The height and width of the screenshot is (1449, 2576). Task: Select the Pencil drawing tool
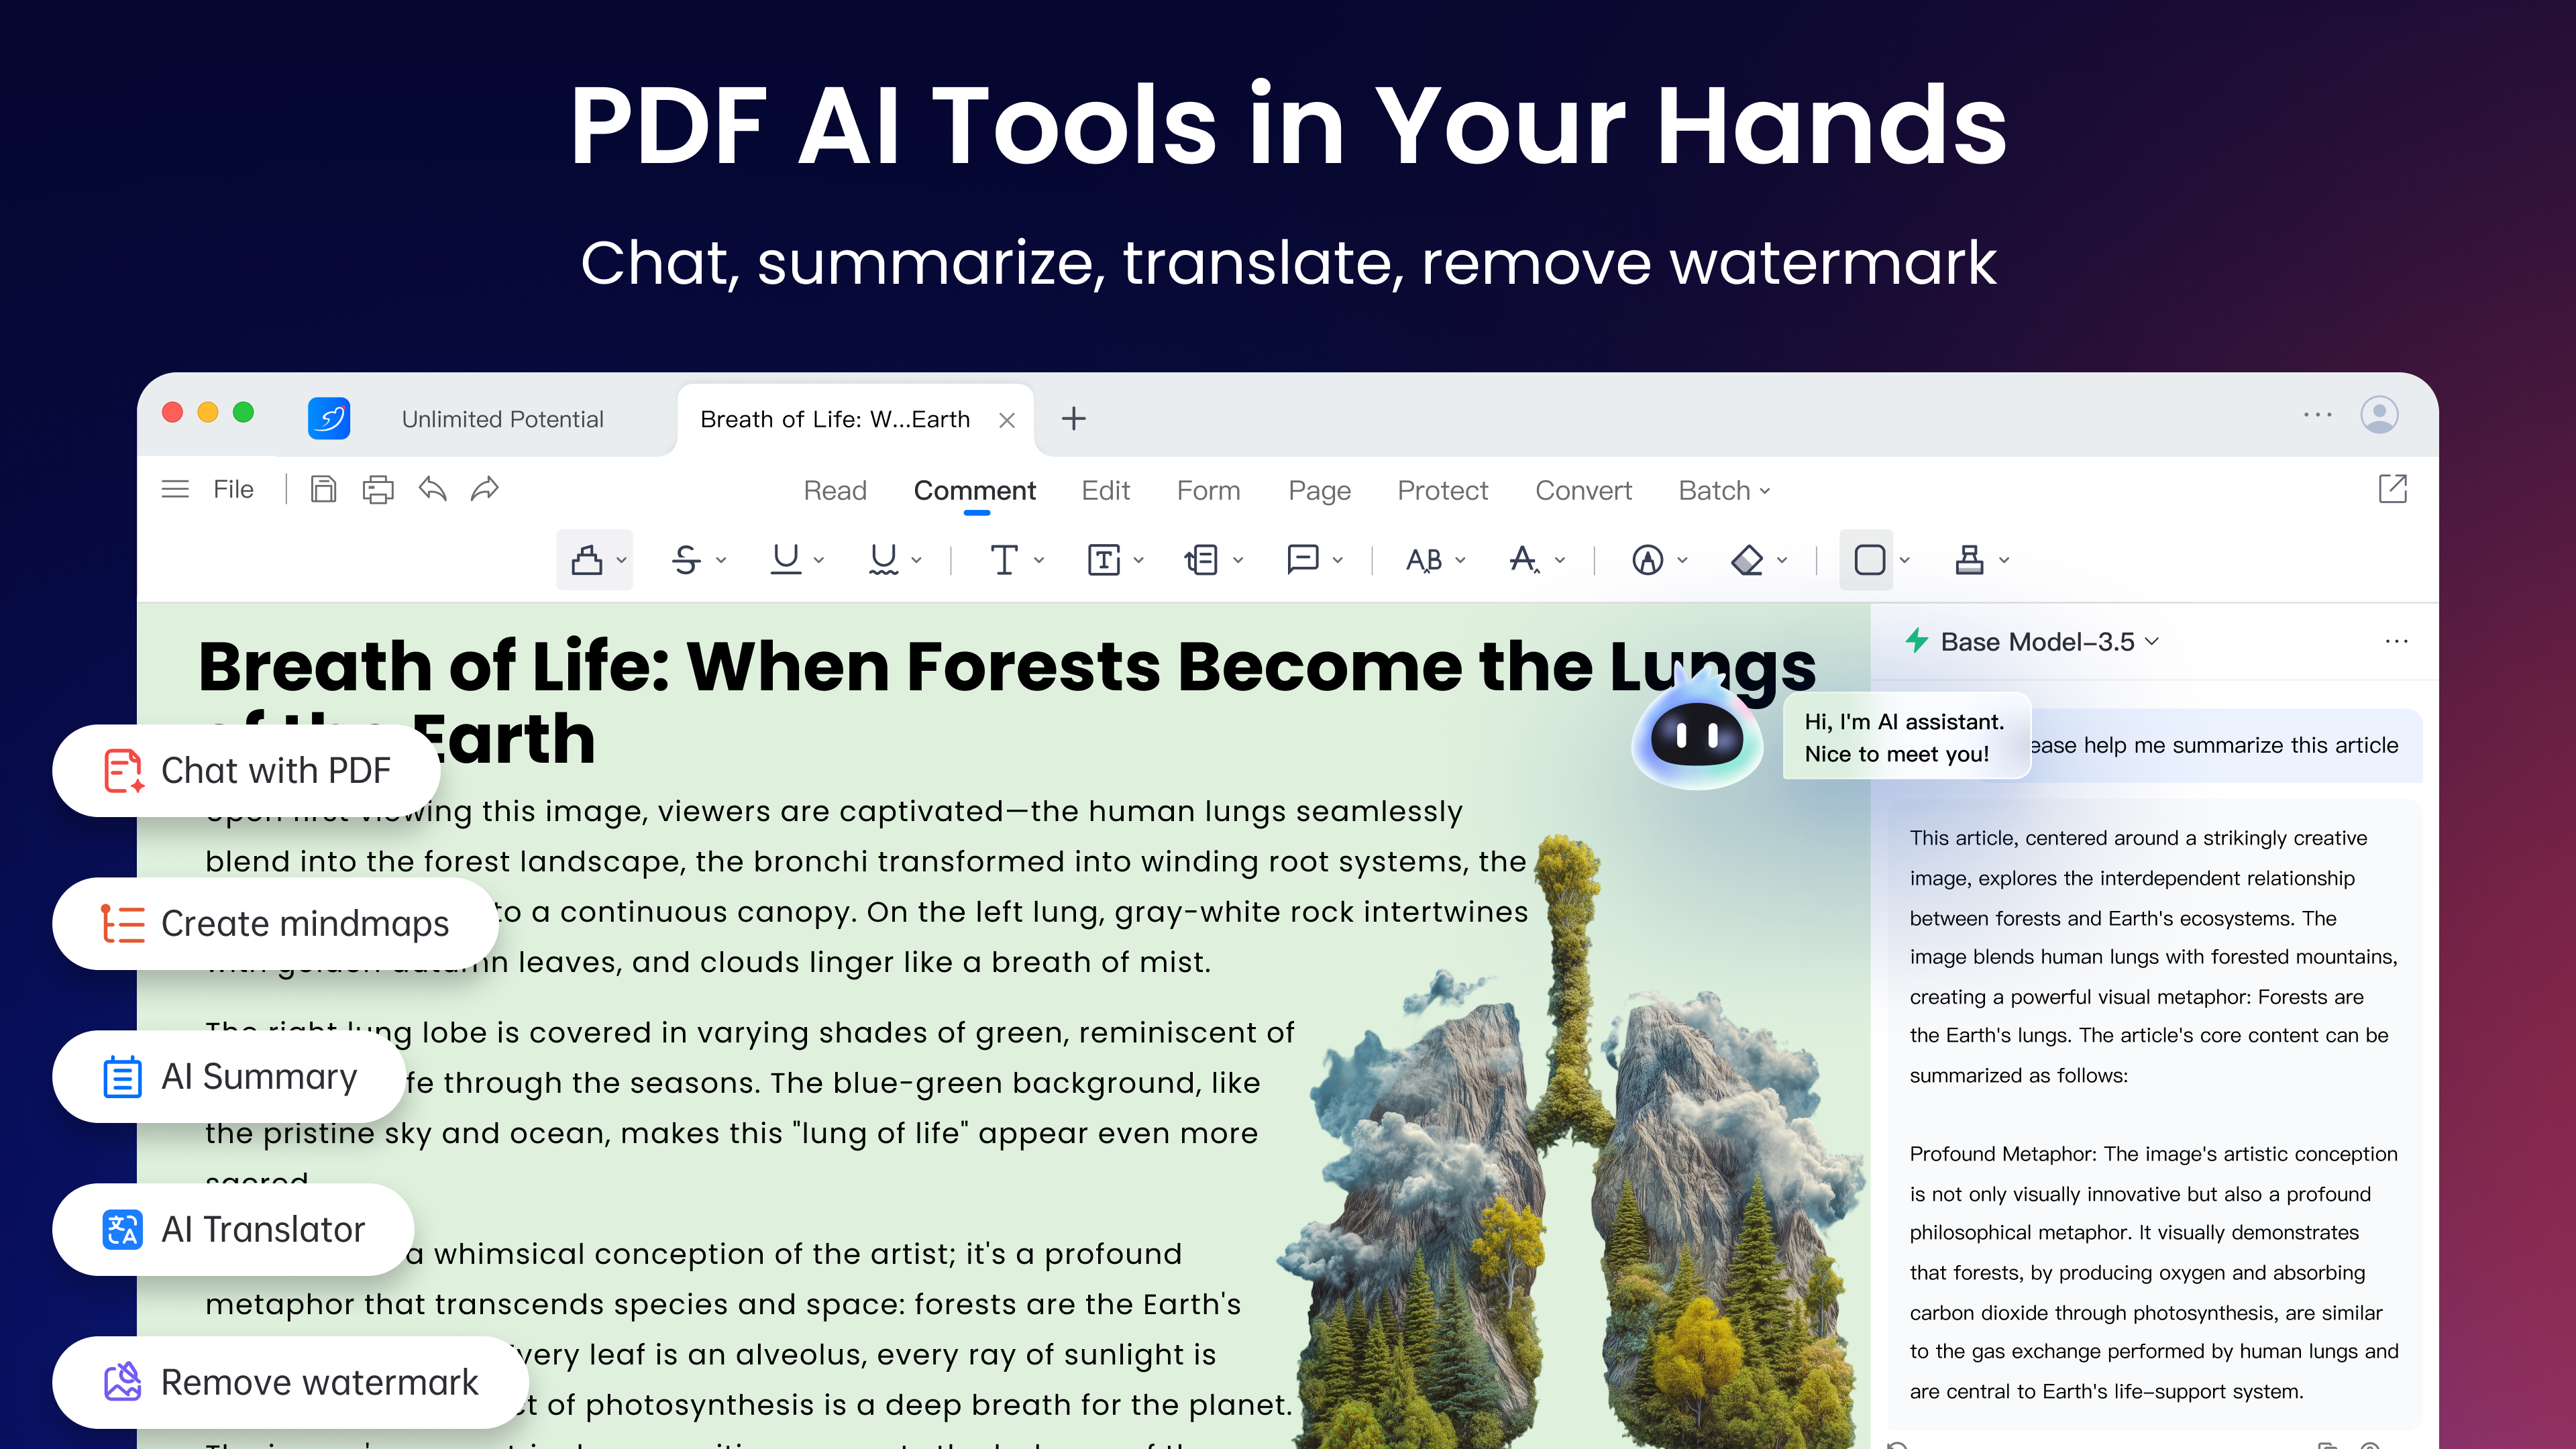[x=1648, y=559]
